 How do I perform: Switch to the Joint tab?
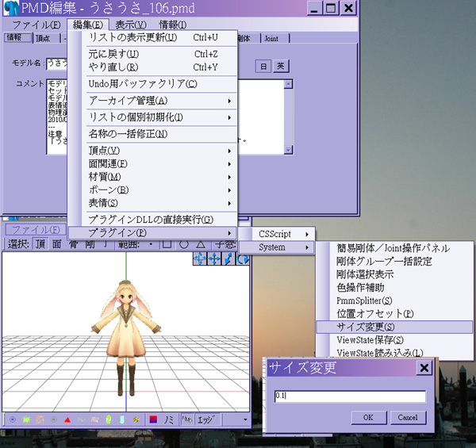pos(274,38)
